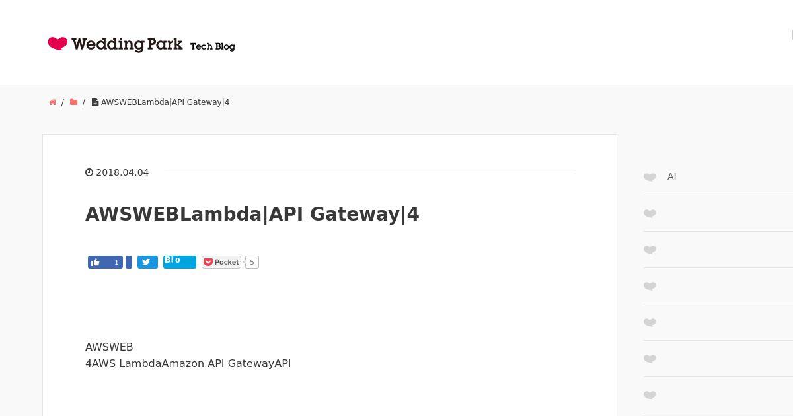Open the home breadcrumb icon
Viewport: 793px width, 416px height.
(x=53, y=102)
